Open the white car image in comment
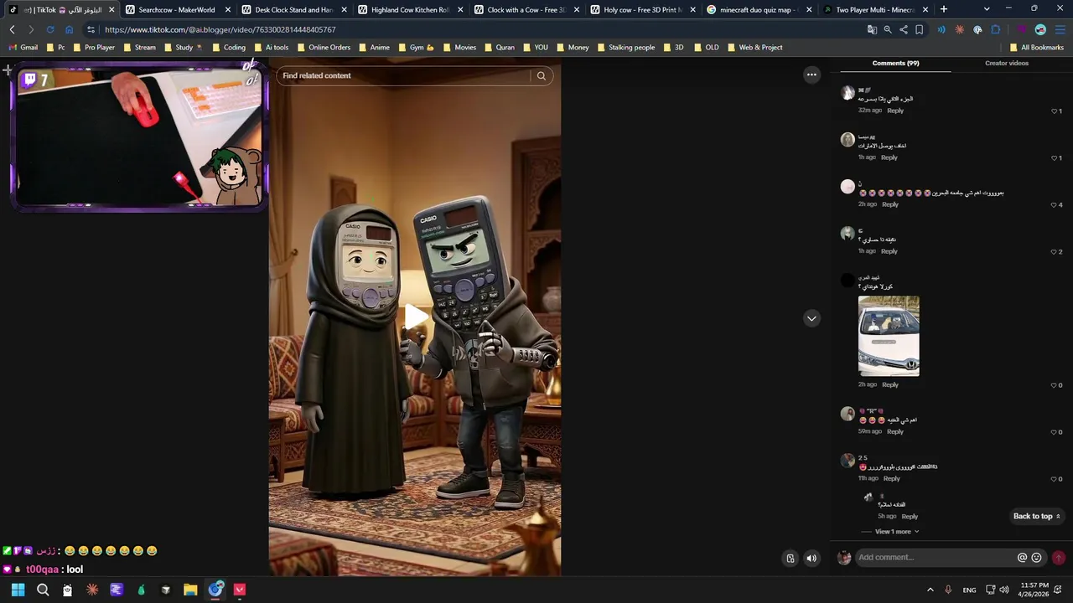The image size is (1073, 603). [889, 336]
